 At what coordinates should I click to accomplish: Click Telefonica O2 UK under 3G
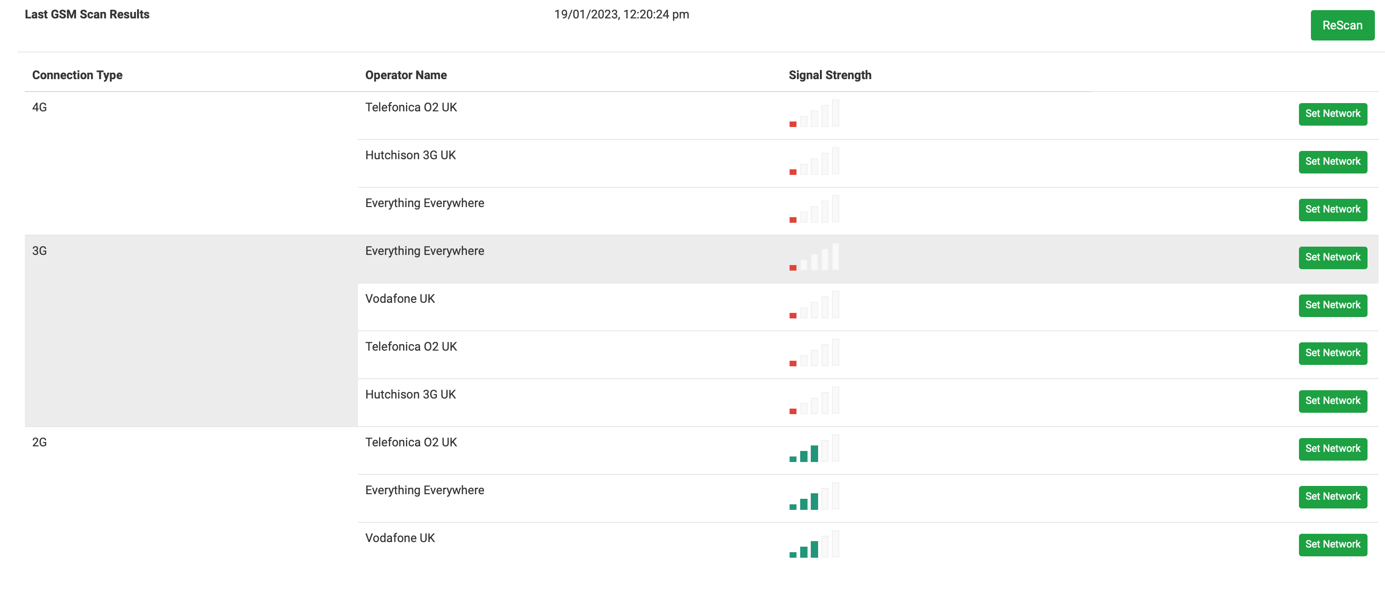pyautogui.click(x=411, y=347)
